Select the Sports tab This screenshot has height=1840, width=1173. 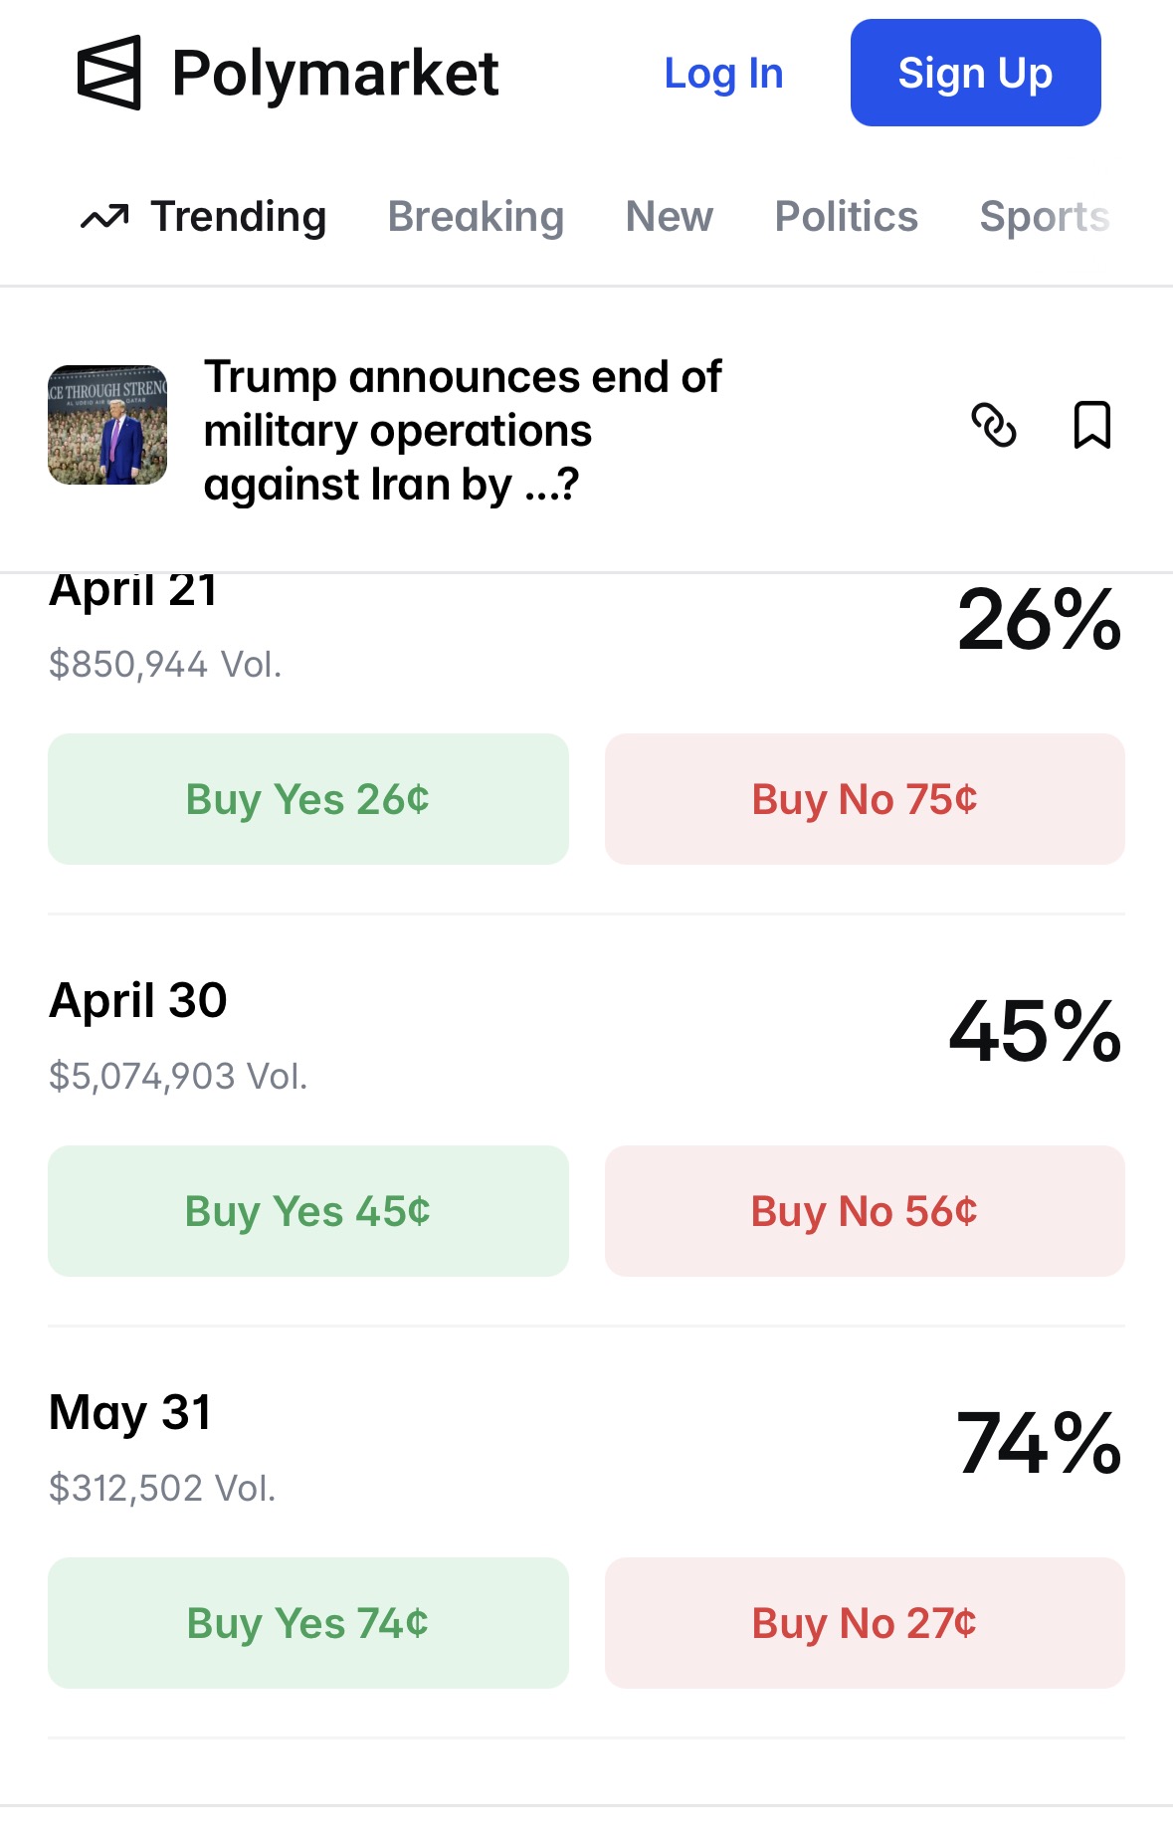[x=1044, y=216]
